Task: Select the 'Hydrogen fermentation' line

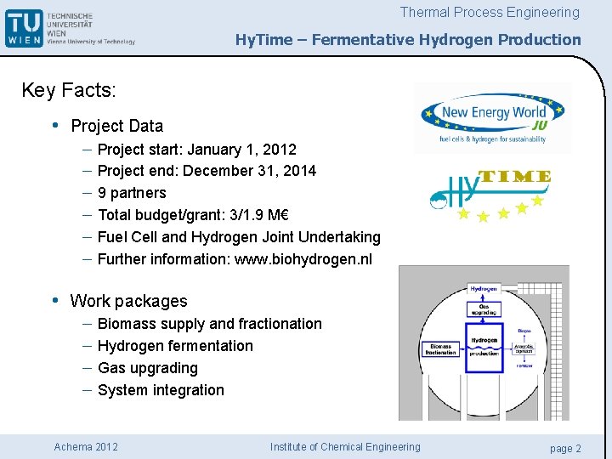Action: [x=175, y=346]
